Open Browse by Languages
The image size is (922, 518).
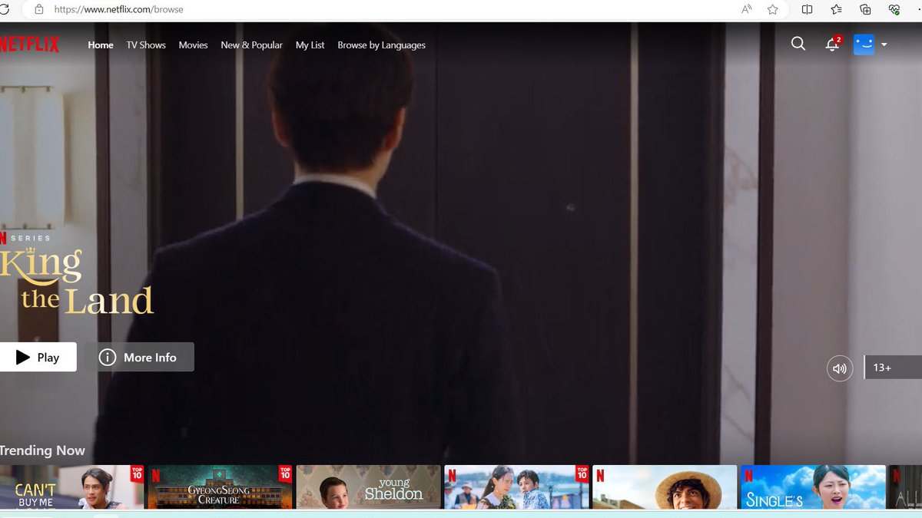pyautogui.click(x=381, y=45)
